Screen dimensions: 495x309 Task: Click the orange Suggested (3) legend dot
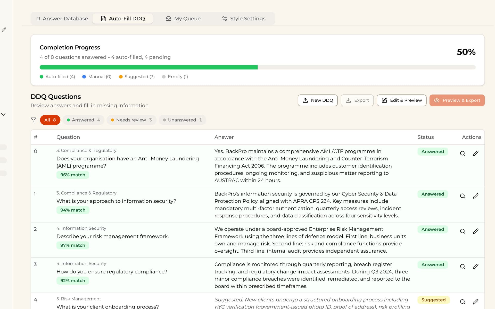click(121, 77)
